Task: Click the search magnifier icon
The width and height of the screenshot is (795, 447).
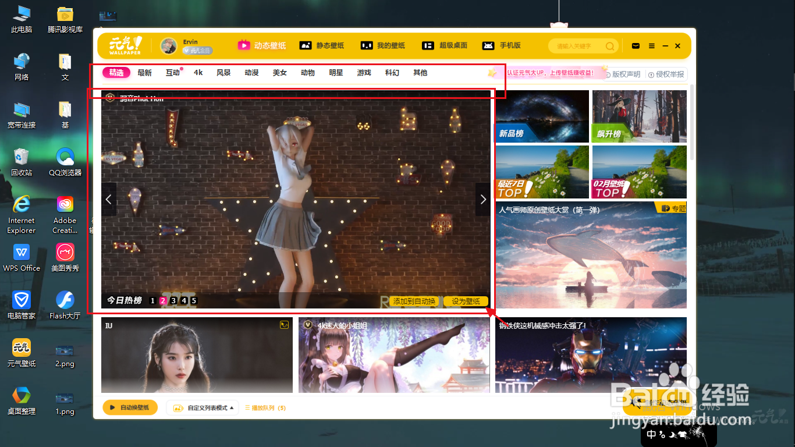Action: [x=609, y=46]
